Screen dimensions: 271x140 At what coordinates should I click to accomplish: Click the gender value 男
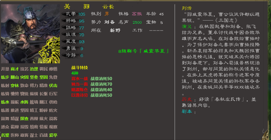(107, 14)
